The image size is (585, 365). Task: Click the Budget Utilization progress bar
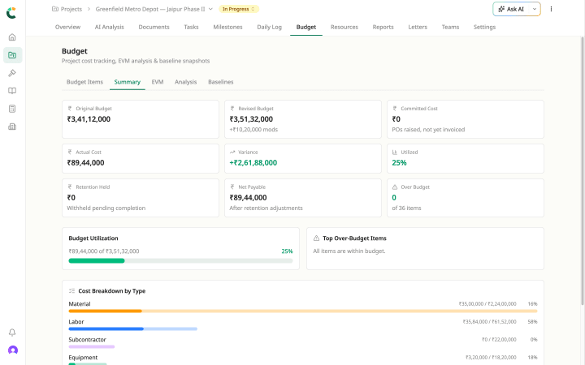[x=180, y=260]
